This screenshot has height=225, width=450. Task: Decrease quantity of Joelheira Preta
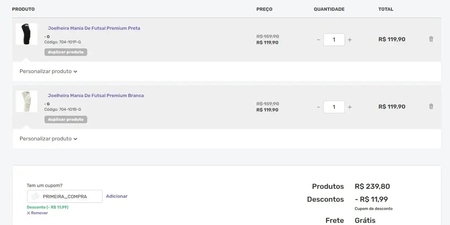318,40
